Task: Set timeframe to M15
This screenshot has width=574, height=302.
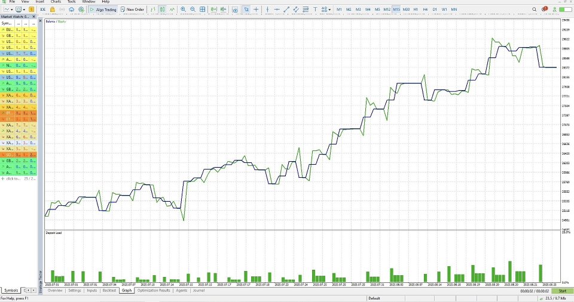Action: (x=396, y=10)
